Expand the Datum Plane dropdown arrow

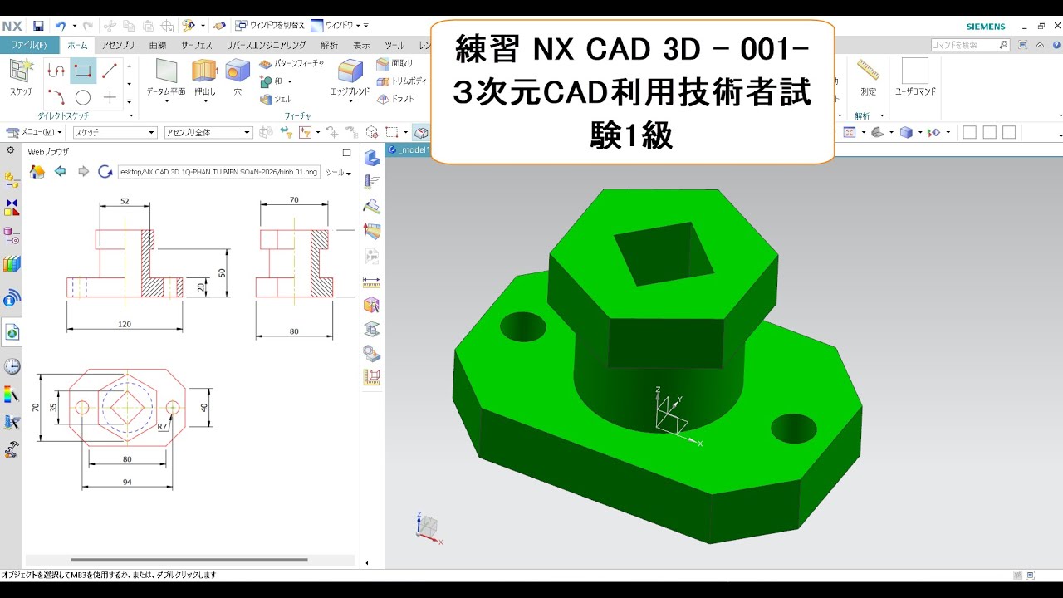tap(166, 102)
